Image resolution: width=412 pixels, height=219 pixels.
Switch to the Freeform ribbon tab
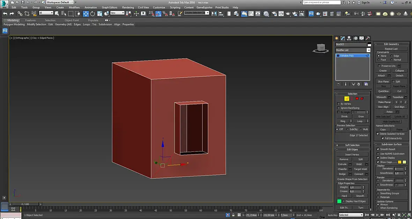click(30, 20)
